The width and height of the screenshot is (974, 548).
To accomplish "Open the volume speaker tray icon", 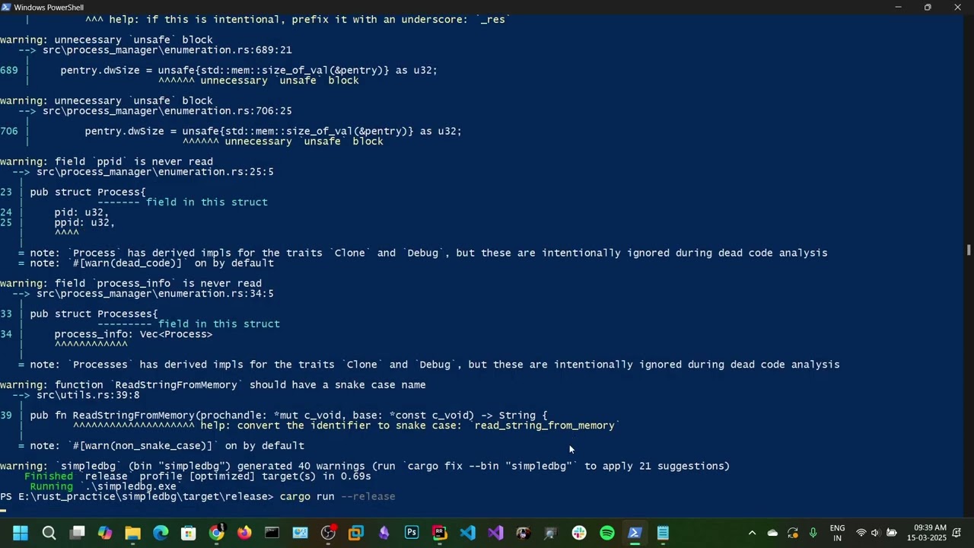I will tap(875, 533).
